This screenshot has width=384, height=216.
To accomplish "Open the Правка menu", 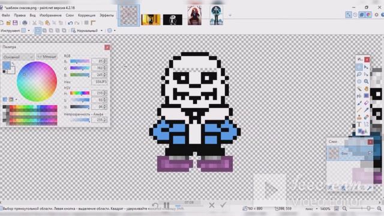I will [x=20, y=15].
